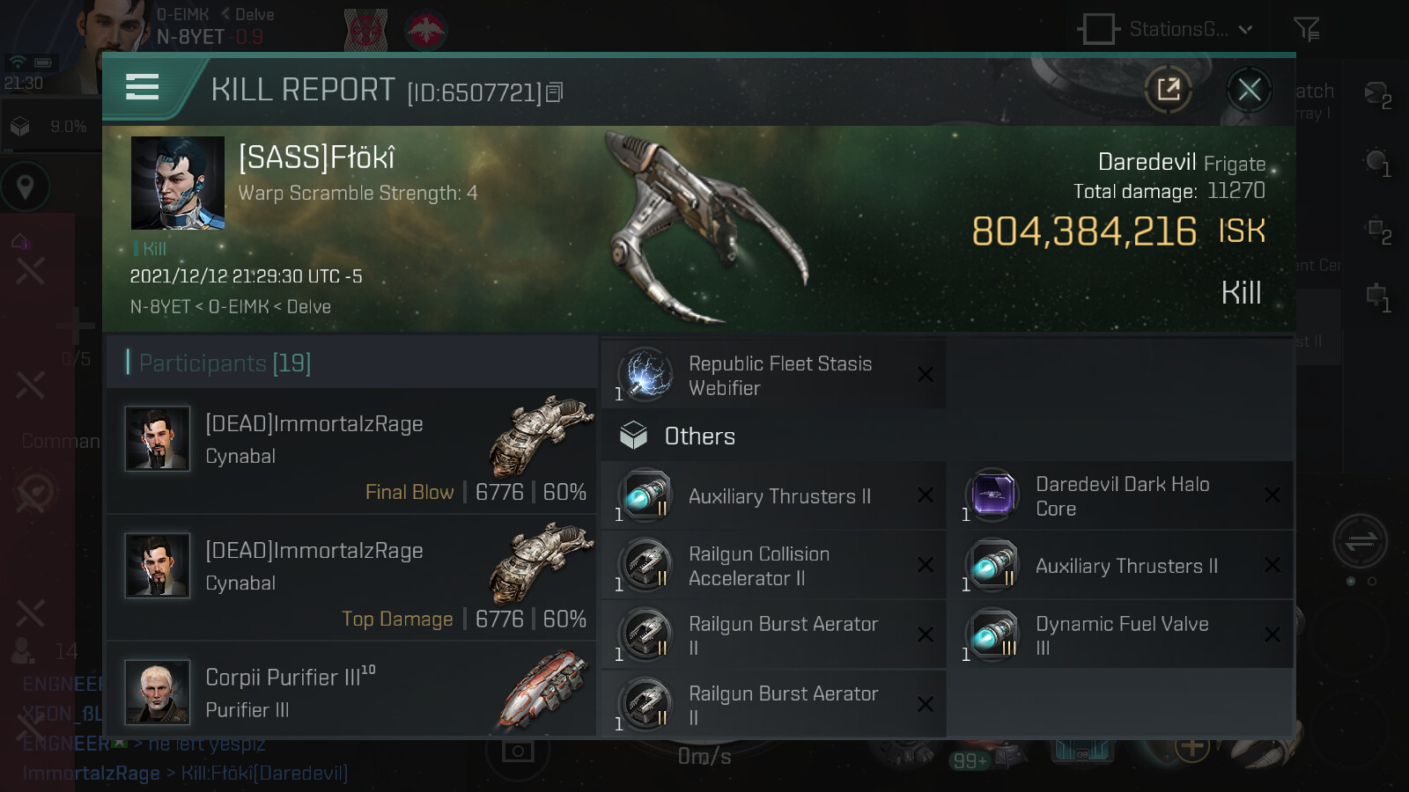Screen dimensions: 1409x792
Task: Click the Dynamic Fuel Valve III icon
Action: pos(992,635)
